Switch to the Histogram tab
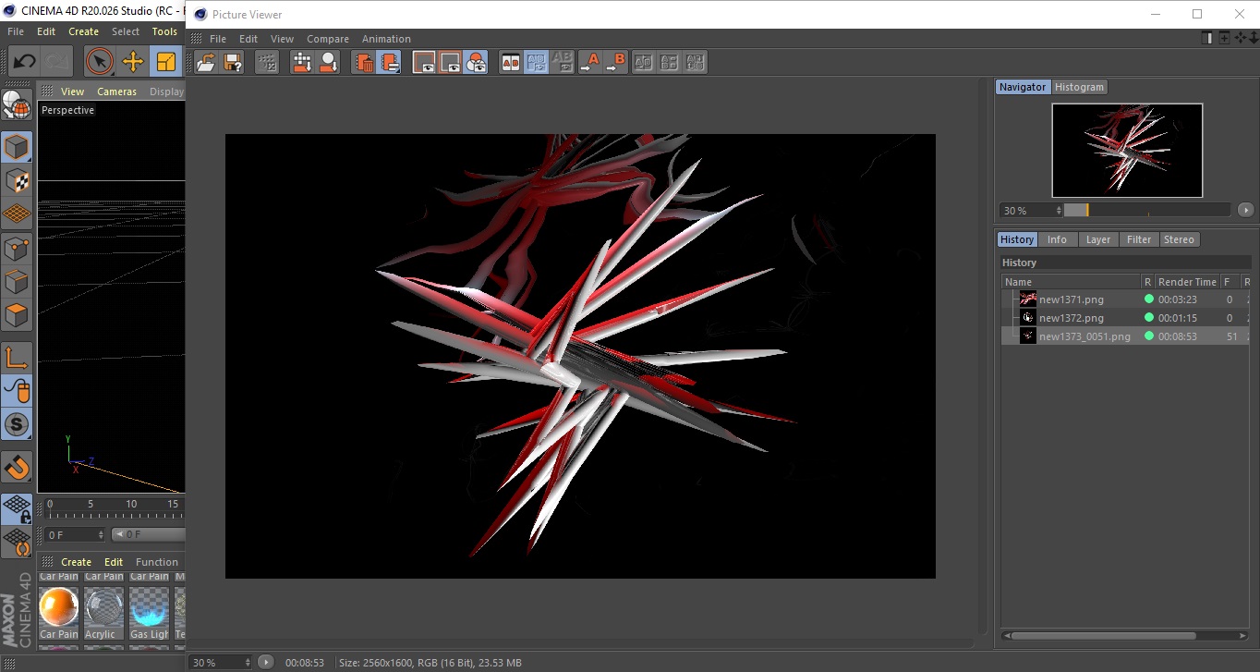This screenshot has width=1260, height=672. [1079, 87]
